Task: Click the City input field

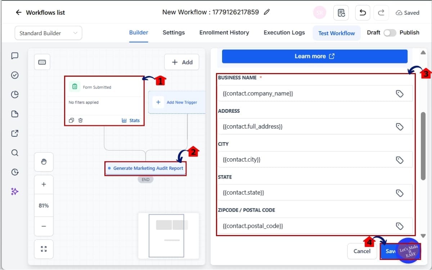Action: (x=315, y=160)
